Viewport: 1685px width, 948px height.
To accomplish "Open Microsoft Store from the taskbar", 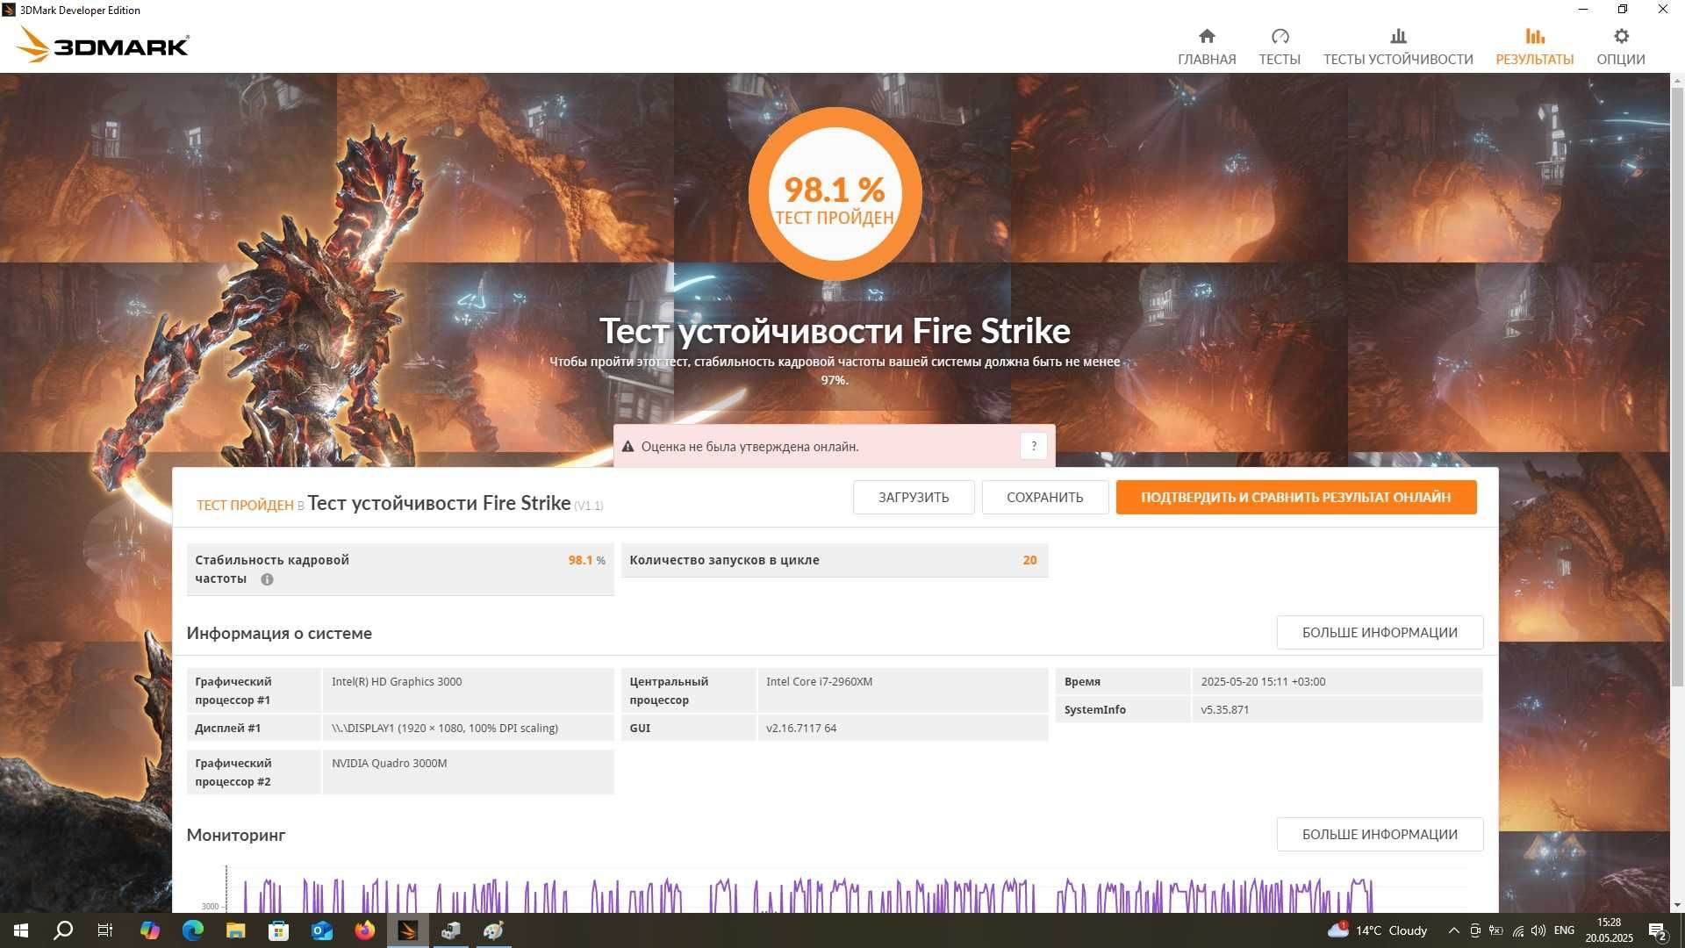I will tap(278, 930).
